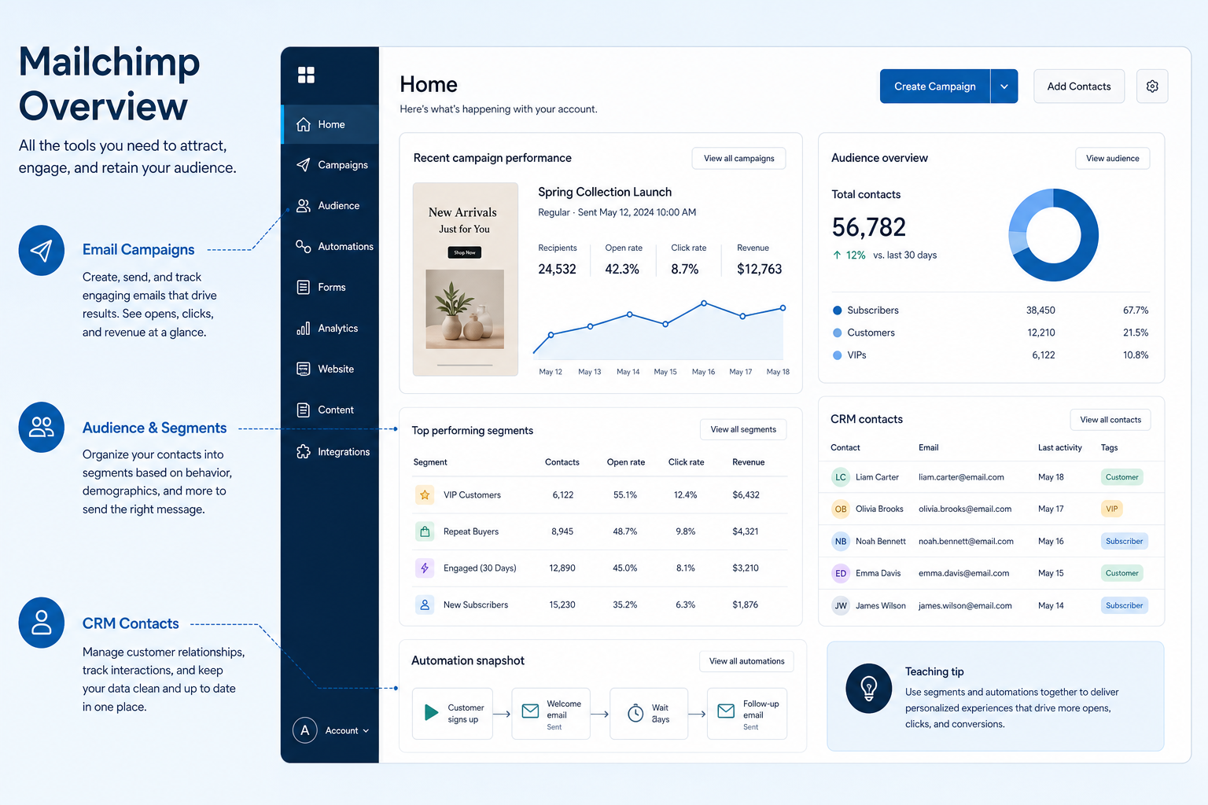Click the Welcome email envelope icon

pos(531,711)
